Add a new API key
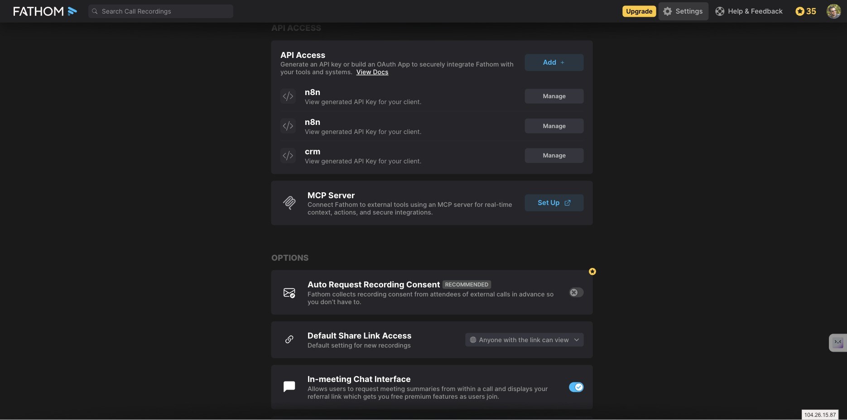 pyautogui.click(x=554, y=62)
